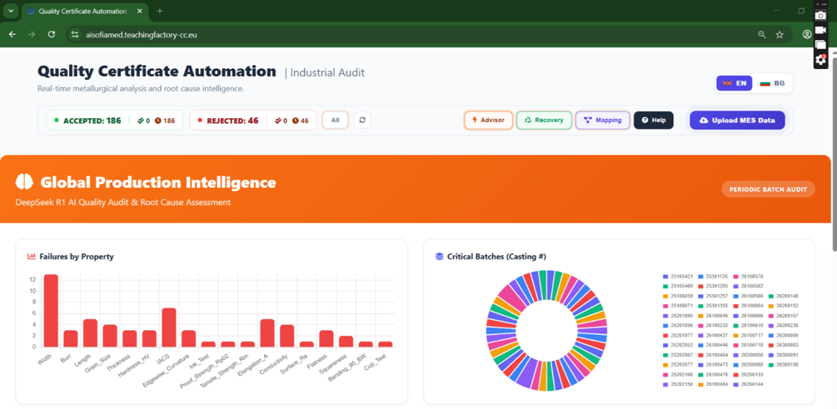Image resolution: width=837 pixels, height=409 pixels.
Task: Open the tab search dropdown
Action: click(x=11, y=11)
